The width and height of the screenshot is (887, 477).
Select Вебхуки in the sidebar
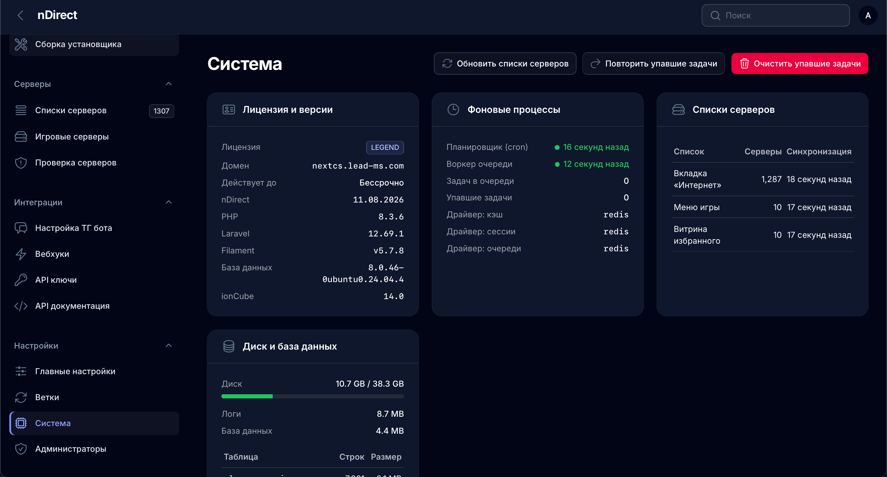click(94, 254)
